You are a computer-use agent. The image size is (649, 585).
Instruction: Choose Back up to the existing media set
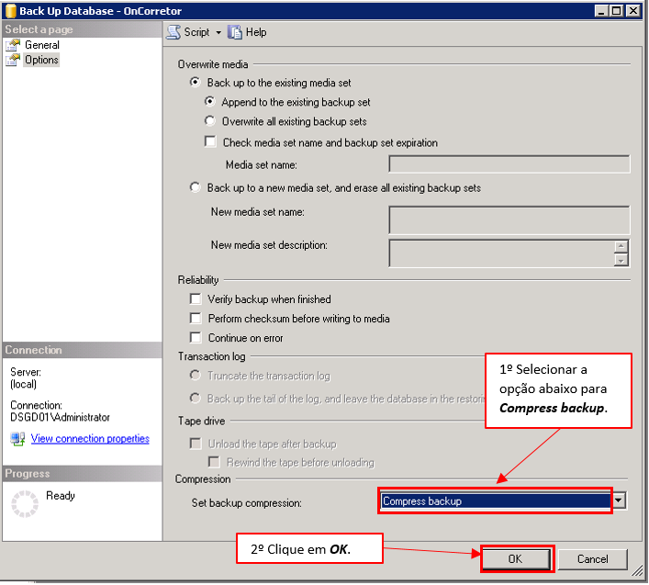(x=195, y=82)
